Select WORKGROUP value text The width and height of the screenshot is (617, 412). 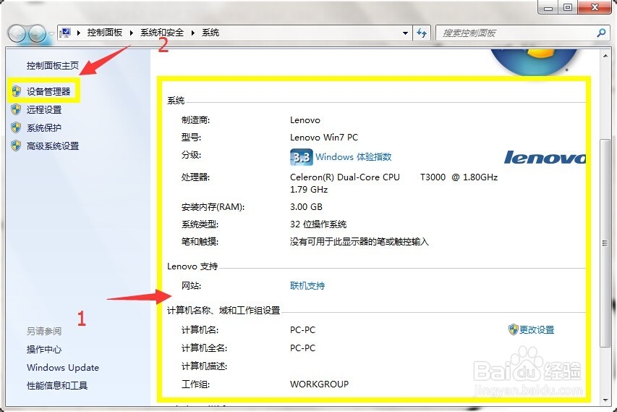coord(319,384)
